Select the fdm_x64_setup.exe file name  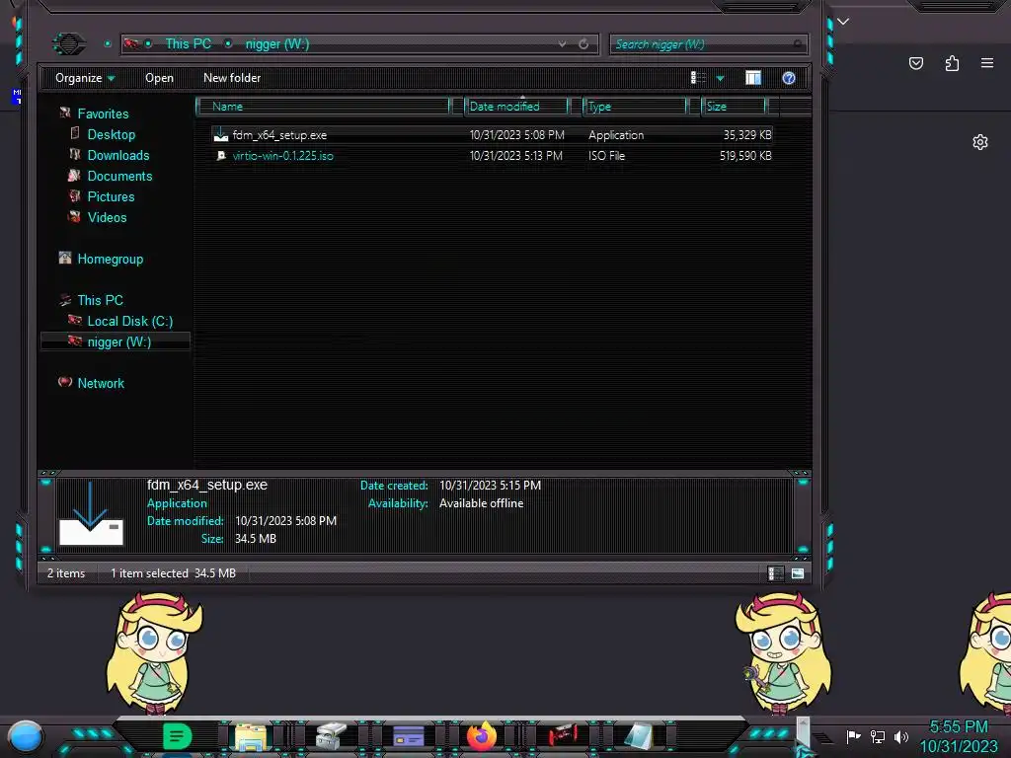point(279,134)
